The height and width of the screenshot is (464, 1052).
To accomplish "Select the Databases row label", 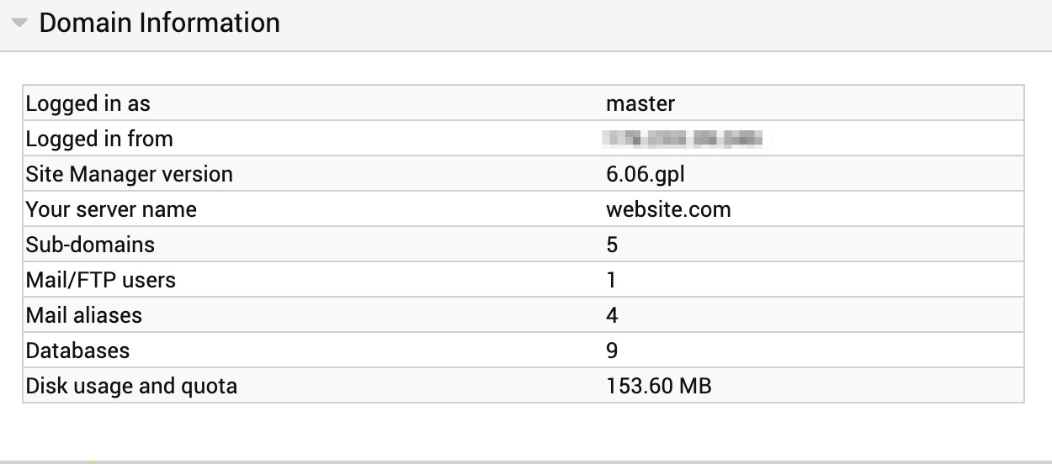I will (x=78, y=351).
